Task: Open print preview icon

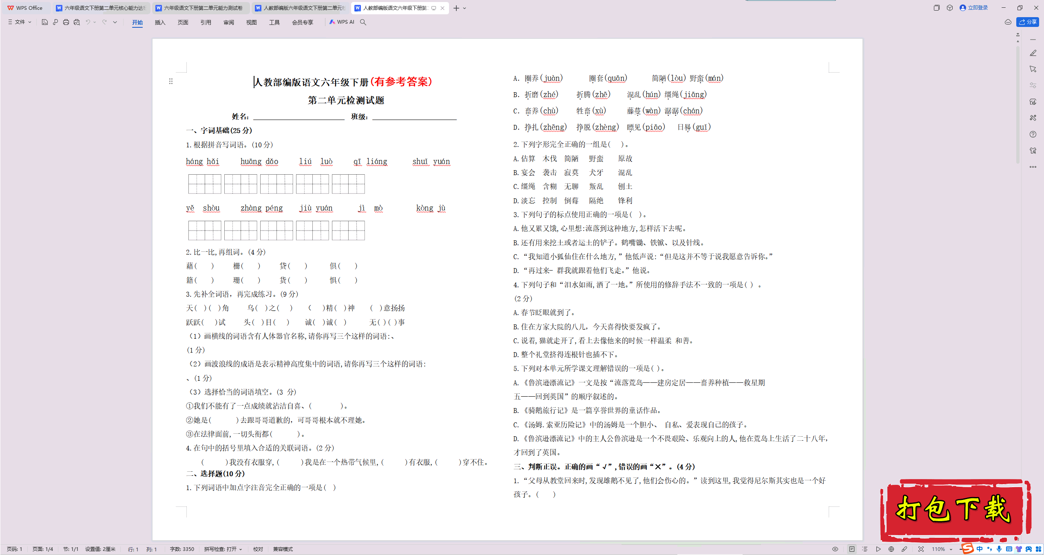Action: pos(77,22)
